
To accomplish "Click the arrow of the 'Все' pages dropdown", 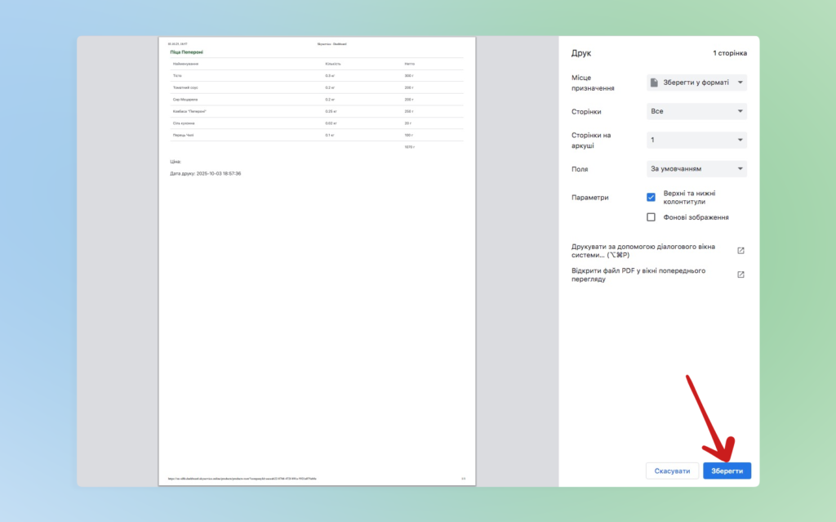I will tap(740, 111).
